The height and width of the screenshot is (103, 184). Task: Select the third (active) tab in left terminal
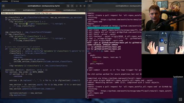(50, 10)
